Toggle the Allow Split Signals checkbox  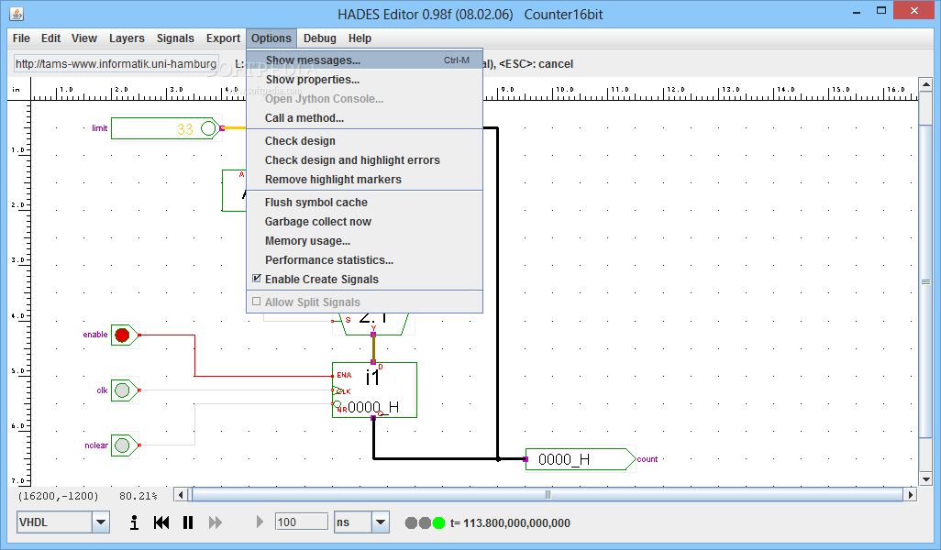(x=257, y=301)
